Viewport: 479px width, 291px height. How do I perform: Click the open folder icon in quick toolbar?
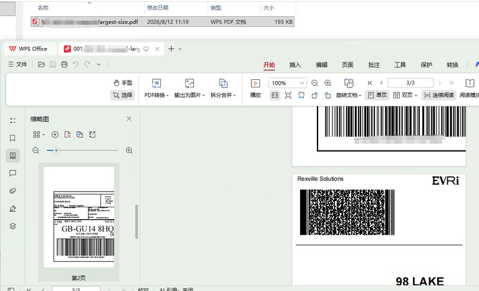[x=41, y=64]
